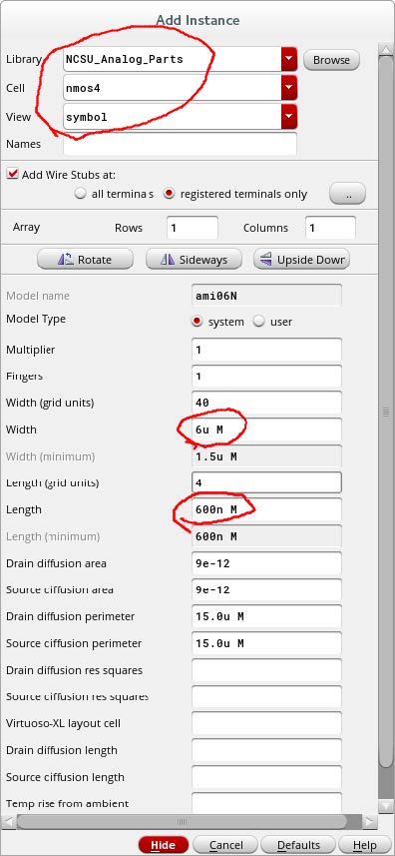Click the Width (minimum) value 1.5u M
The width and height of the screenshot is (395, 856).
coord(267,456)
